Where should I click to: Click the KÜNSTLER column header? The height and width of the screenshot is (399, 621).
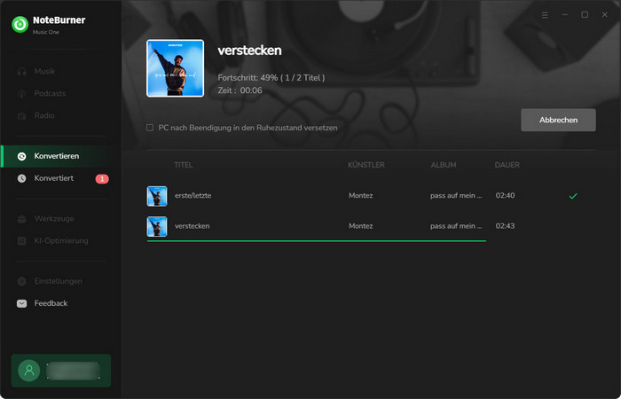[366, 165]
